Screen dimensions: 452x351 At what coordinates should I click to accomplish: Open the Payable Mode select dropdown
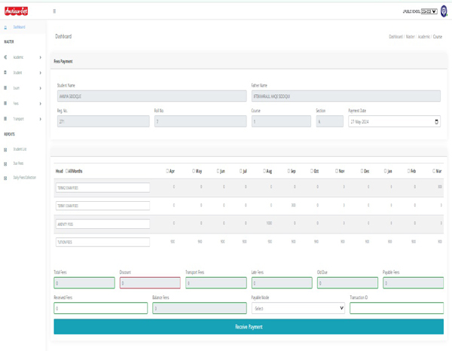coord(298,308)
